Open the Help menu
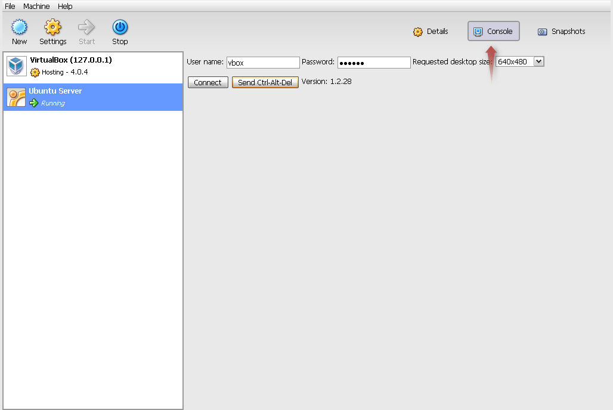Viewport: 613px width, 410px height. click(65, 6)
